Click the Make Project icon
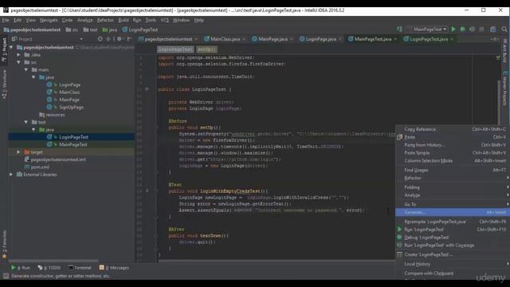 coord(399,29)
